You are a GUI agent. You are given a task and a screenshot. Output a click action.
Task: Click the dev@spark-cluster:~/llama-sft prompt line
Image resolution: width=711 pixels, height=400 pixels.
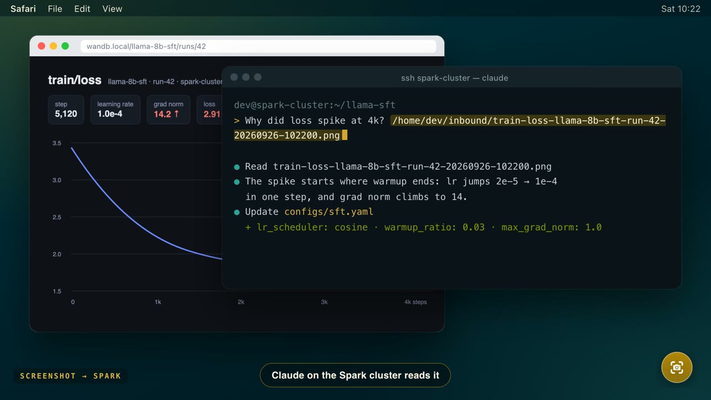click(314, 105)
